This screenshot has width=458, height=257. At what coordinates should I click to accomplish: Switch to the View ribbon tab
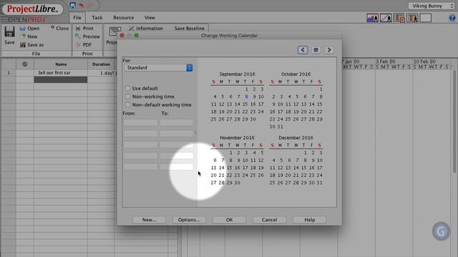[x=150, y=17]
